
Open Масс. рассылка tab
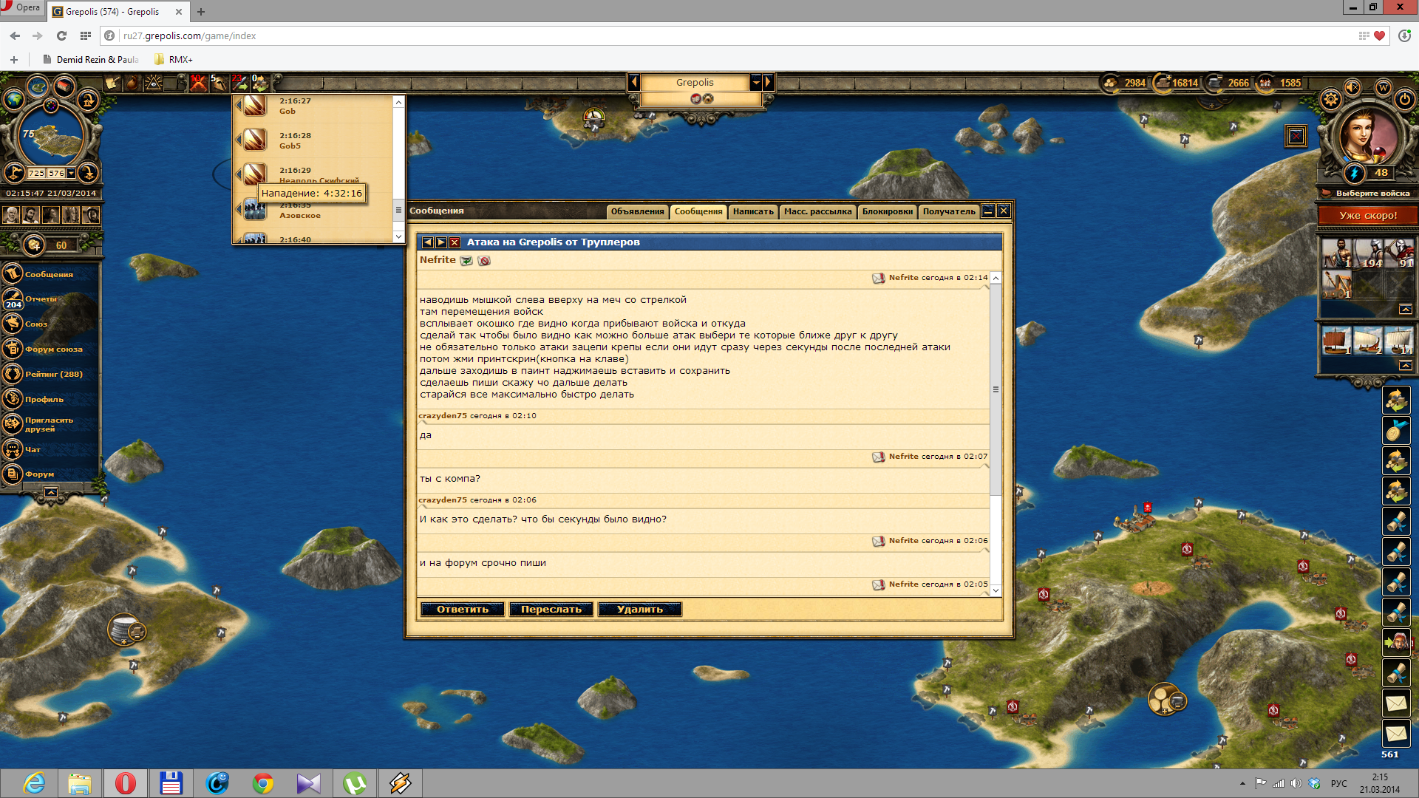click(817, 211)
